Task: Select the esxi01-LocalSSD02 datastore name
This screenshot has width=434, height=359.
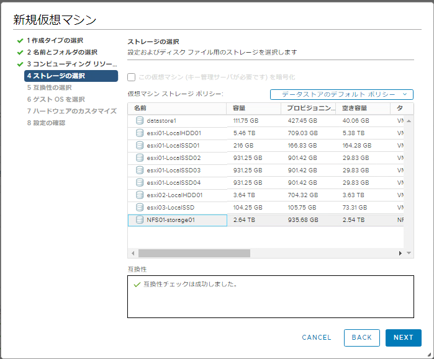Action: point(174,158)
